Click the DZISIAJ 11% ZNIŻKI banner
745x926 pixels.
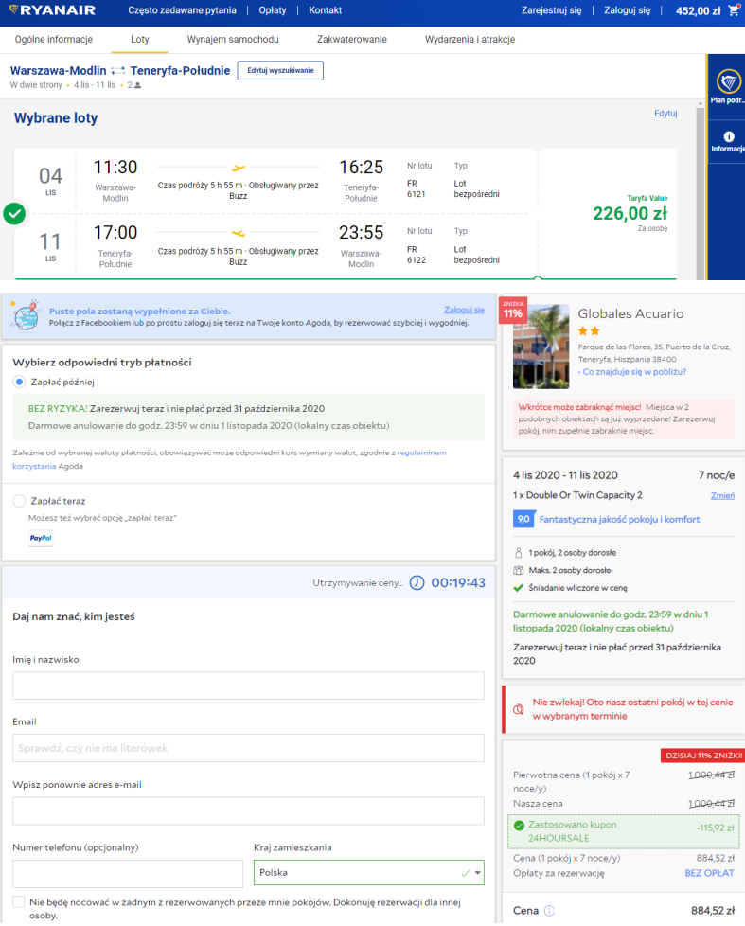click(x=702, y=756)
